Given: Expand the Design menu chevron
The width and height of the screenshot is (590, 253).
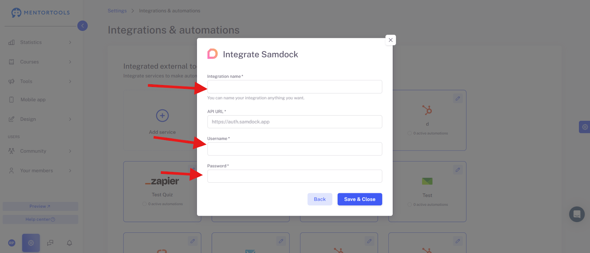Looking at the screenshot, I should 70,119.
